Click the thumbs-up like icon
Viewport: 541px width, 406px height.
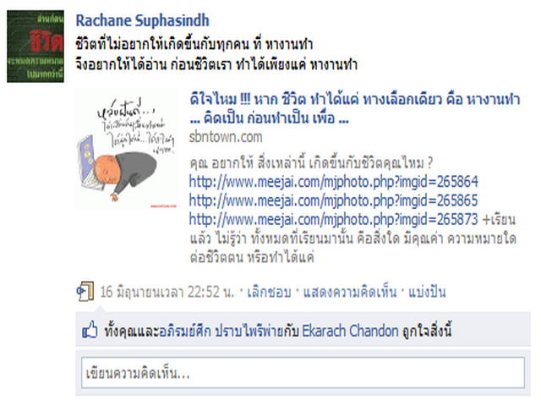(x=90, y=329)
